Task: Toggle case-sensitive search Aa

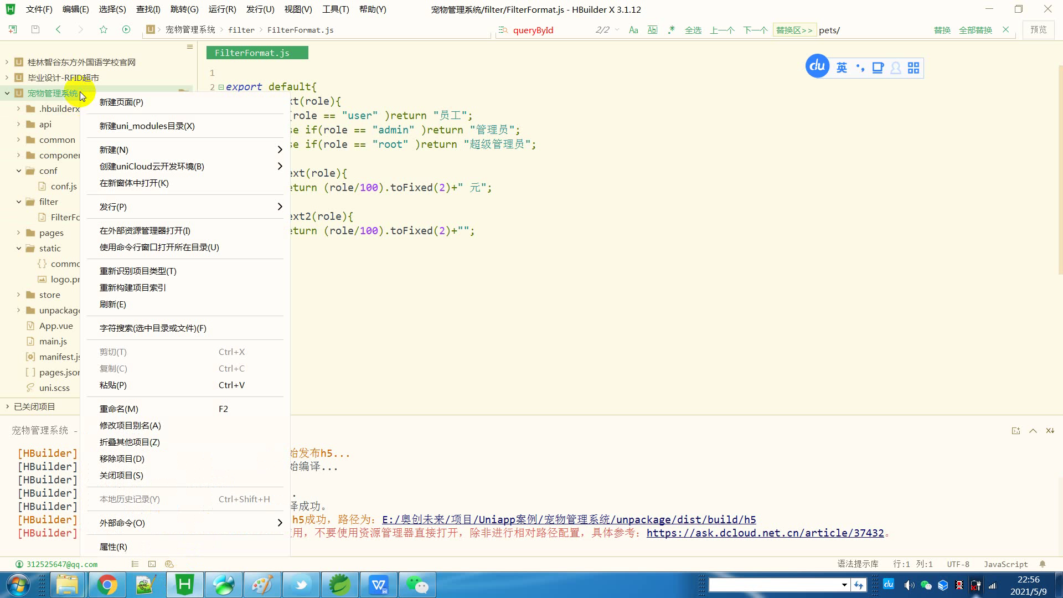Action: point(633,30)
